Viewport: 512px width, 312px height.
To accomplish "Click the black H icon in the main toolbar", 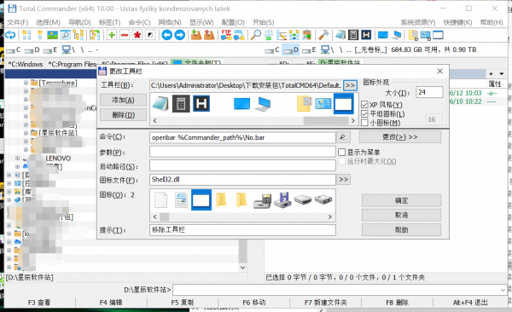I will pos(366,35).
